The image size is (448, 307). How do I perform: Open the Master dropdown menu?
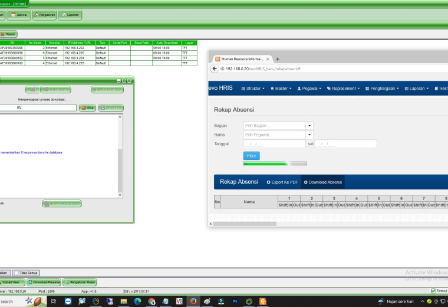281,89
